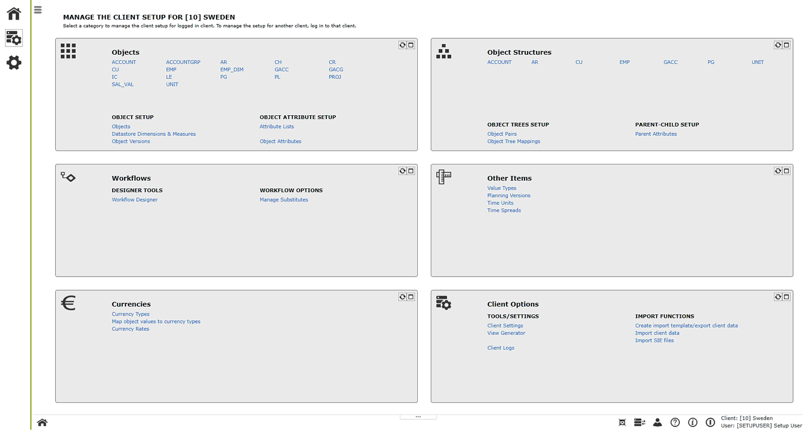The width and height of the screenshot is (805, 433).
Task: Click the boxed X icon in the status bar
Action: click(x=622, y=422)
